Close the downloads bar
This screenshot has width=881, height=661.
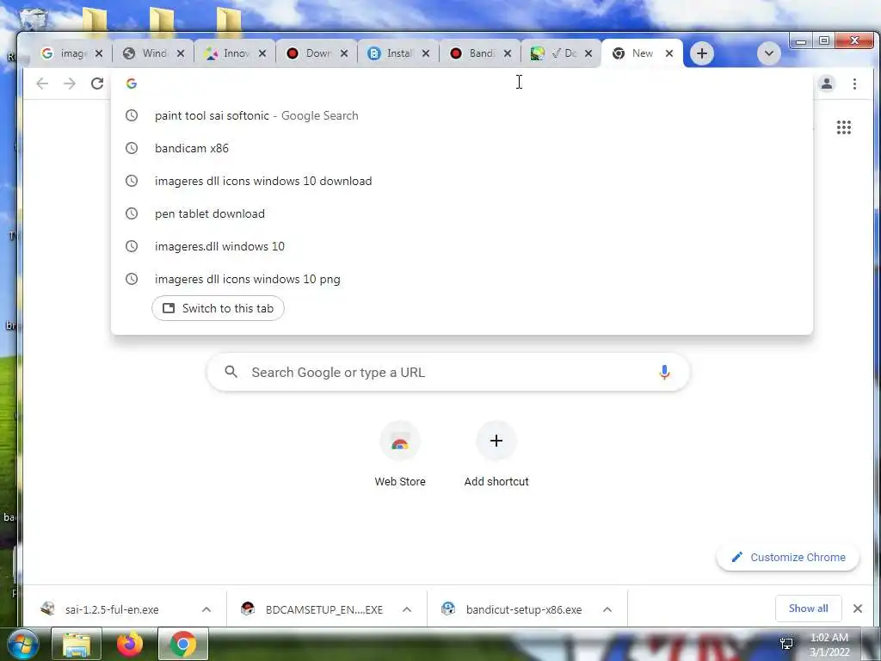coord(858,608)
